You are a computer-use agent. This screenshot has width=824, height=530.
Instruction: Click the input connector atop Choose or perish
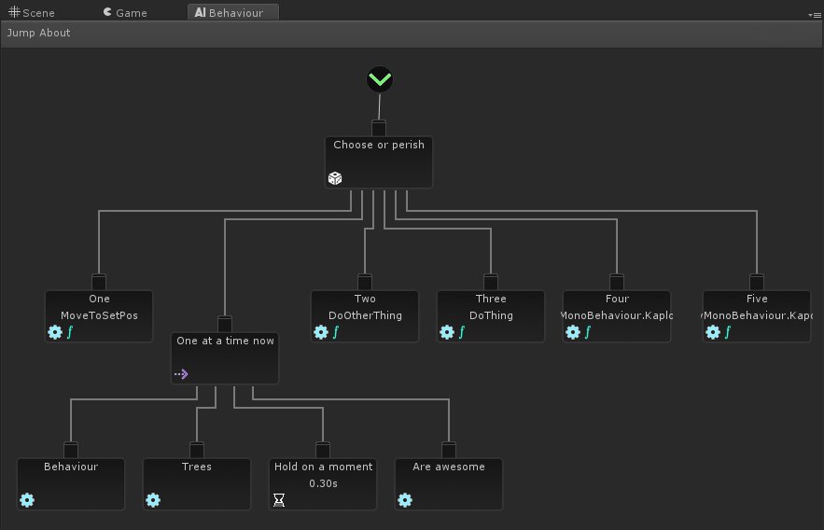pyautogui.click(x=378, y=128)
